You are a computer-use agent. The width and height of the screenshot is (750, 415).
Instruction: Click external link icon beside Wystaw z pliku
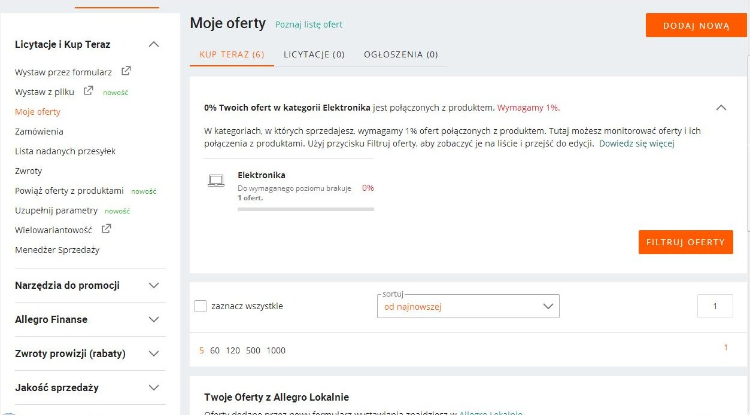[x=88, y=91]
